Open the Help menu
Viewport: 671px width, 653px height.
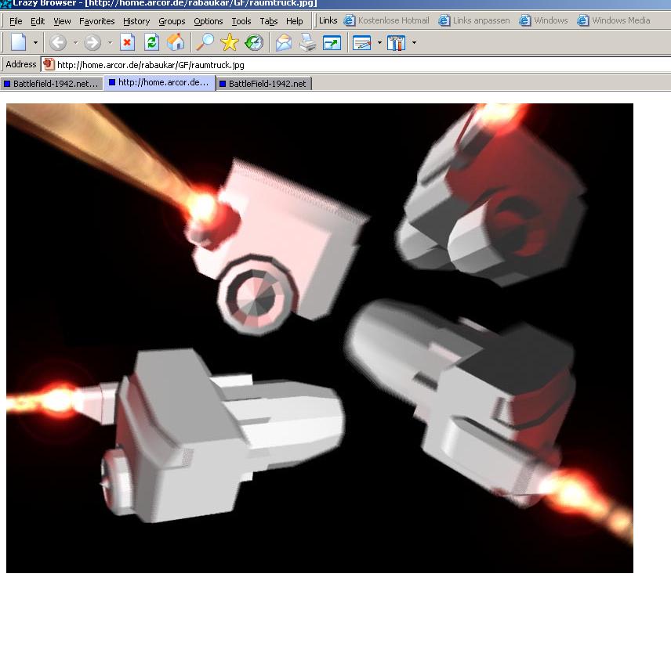(x=295, y=21)
